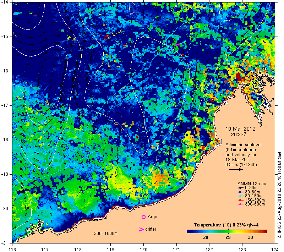Click the 'and velocity for' text

(x=241, y=155)
